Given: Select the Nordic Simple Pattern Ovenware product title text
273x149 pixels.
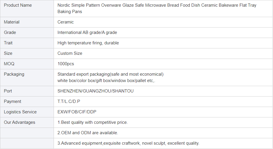Looking at the screenshot, I should 157,8.
